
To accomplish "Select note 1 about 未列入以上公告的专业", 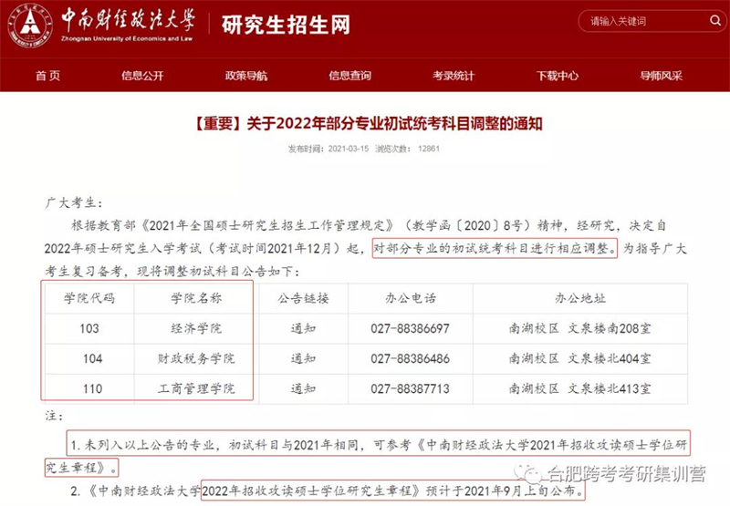I will 367,456.
